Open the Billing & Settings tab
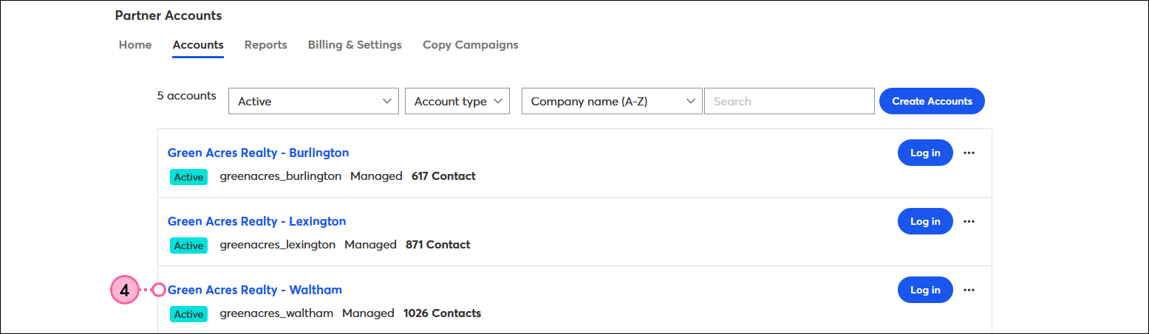This screenshot has height=334, width=1149. point(355,45)
